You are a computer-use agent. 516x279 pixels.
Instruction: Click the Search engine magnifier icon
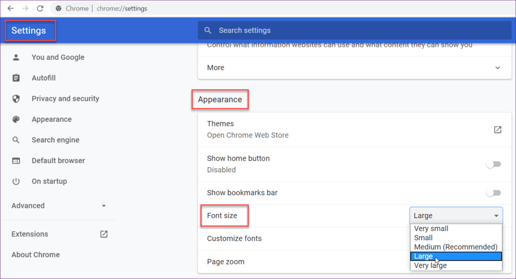click(16, 140)
